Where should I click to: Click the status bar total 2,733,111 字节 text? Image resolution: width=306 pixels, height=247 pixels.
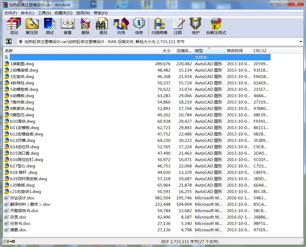pos(190,241)
